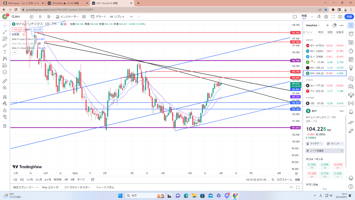Open the patterns tool in left toolbar

tap(5, 59)
